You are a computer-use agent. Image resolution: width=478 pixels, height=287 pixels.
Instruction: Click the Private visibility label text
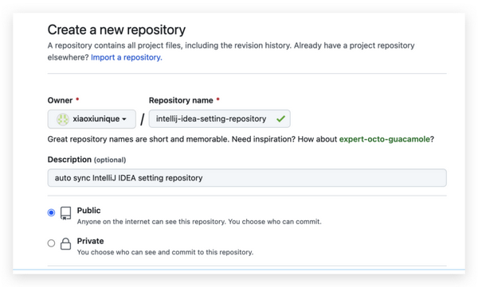pos(90,241)
